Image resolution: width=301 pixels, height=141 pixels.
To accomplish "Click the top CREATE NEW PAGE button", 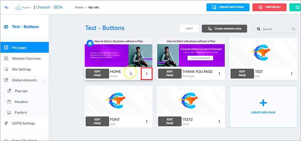I will (228, 7).
